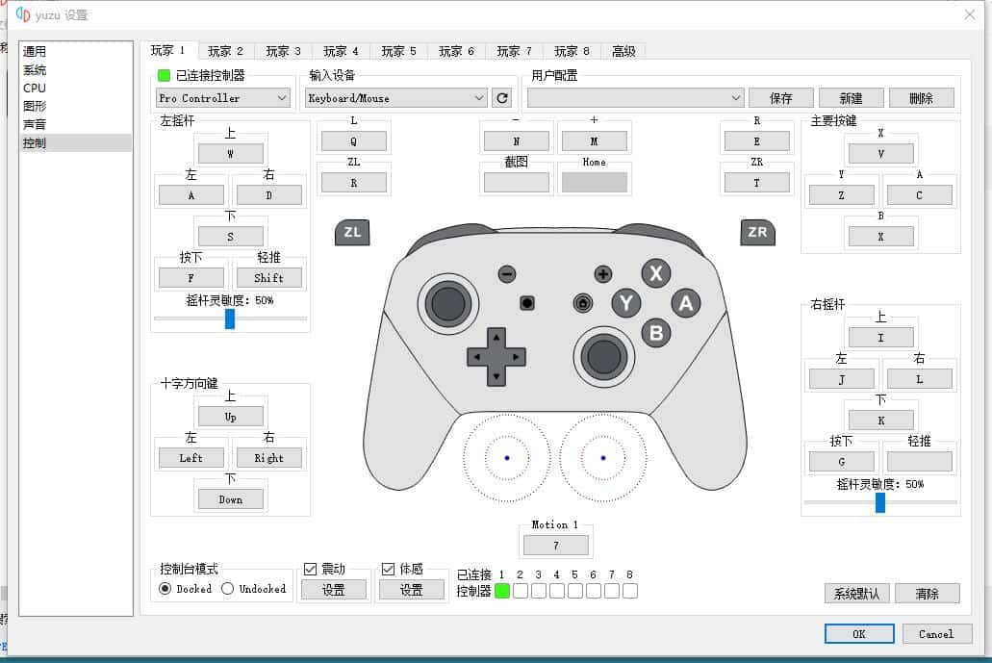Open the 玩家 5 tab
This screenshot has height=663, width=992.
(x=399, y=51)
